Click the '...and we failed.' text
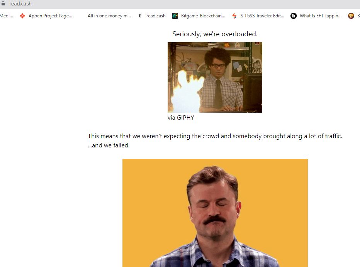Viewport: 360px width, 267px height. [x=109, y=145]
